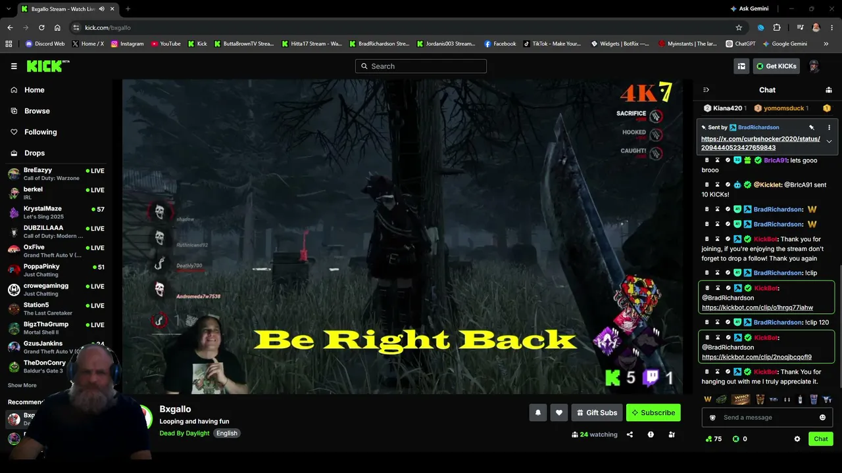This screenshot has height=473, width=842.
Task: Share the stream with share icon
Action: point(630,434)
